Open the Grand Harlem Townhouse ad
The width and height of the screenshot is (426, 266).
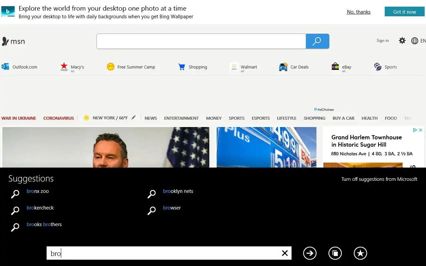(366, 141)
